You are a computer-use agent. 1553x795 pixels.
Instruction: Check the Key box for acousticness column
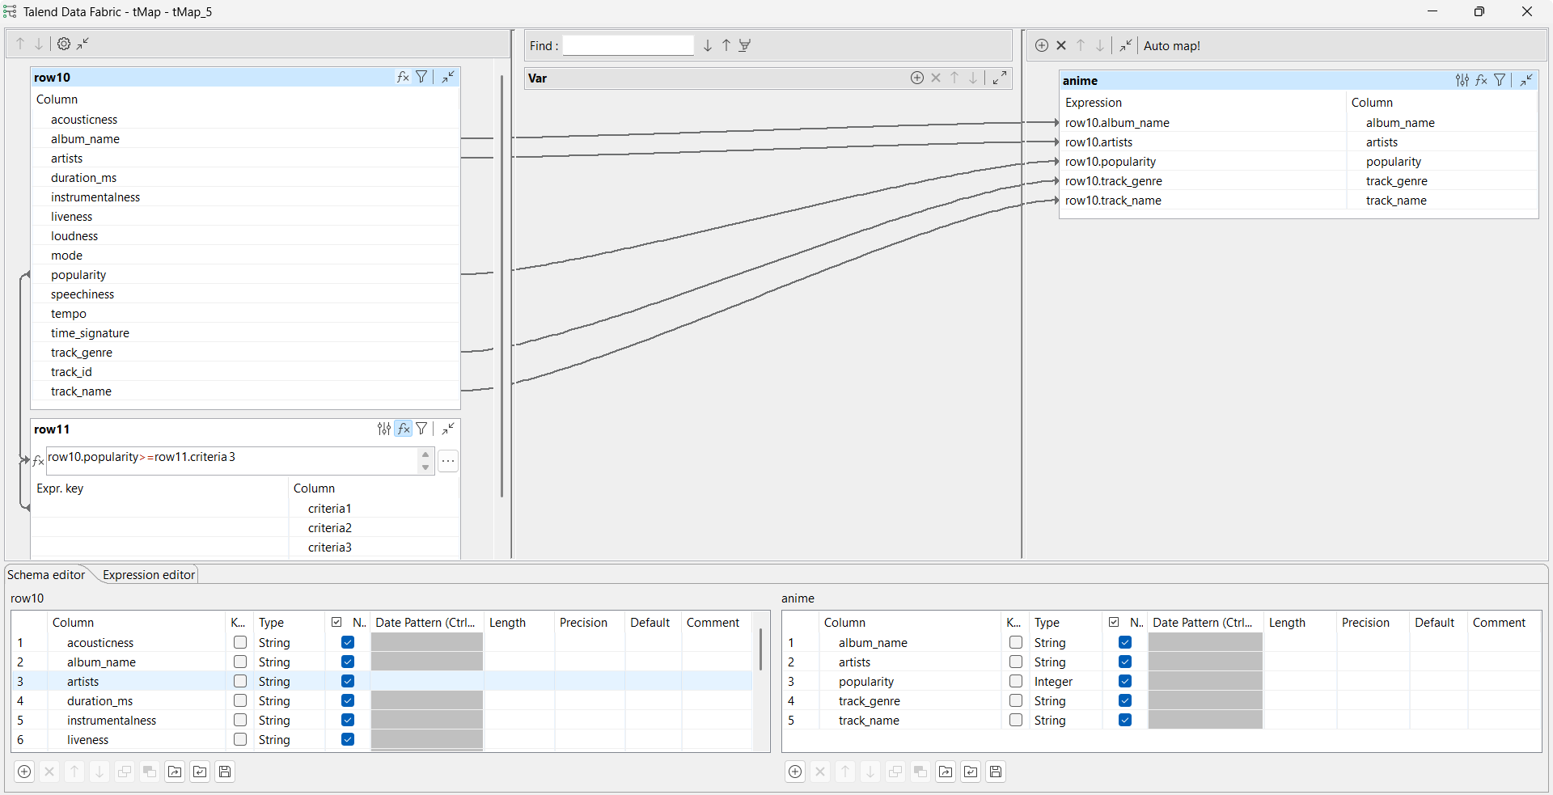click(239, 642)
